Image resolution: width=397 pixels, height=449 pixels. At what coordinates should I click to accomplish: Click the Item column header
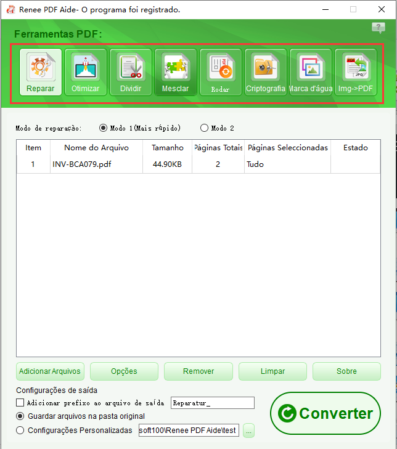coord(33,148)
